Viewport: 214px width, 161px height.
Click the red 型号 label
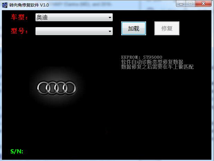point(19,31)
